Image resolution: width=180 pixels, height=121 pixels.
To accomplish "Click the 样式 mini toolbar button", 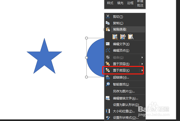I will [x=110, y=3].
